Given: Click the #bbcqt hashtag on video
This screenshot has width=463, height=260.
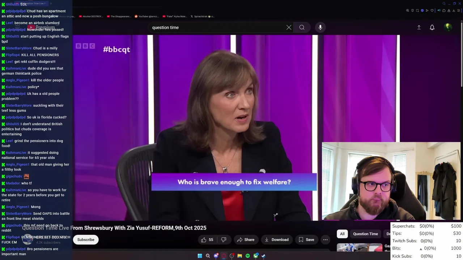Looking at the screenshot, I should [x=116, y=49].
